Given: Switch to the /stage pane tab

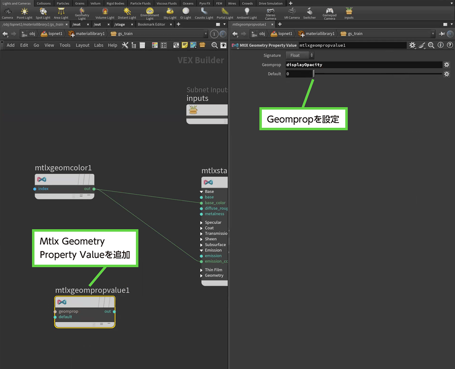Looking at the screenshot, I should (x=120, y=25).
